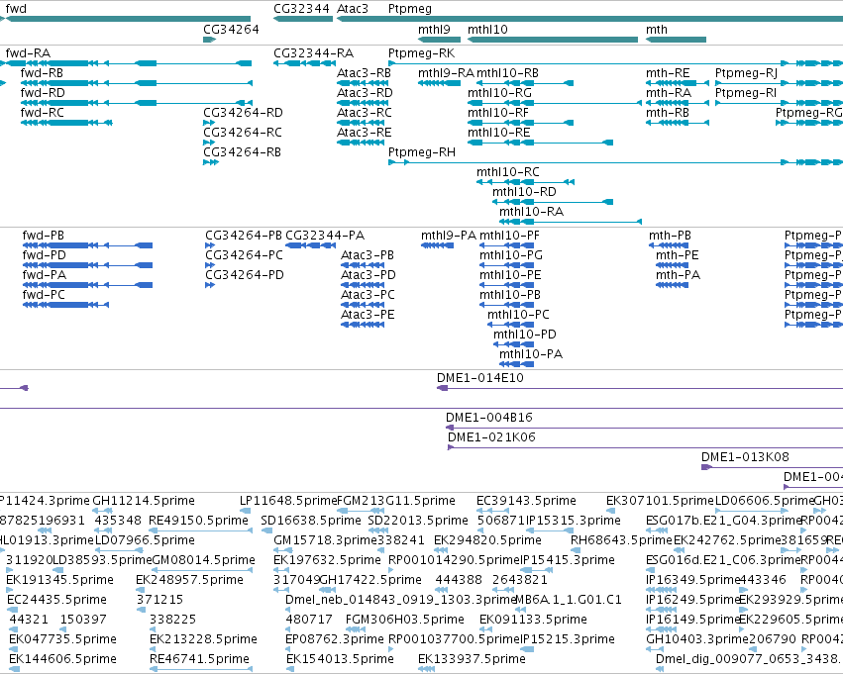This screenshot has height=674, width=843.
Task: Click CG34264-RC transcript
Action: point(209,143)
